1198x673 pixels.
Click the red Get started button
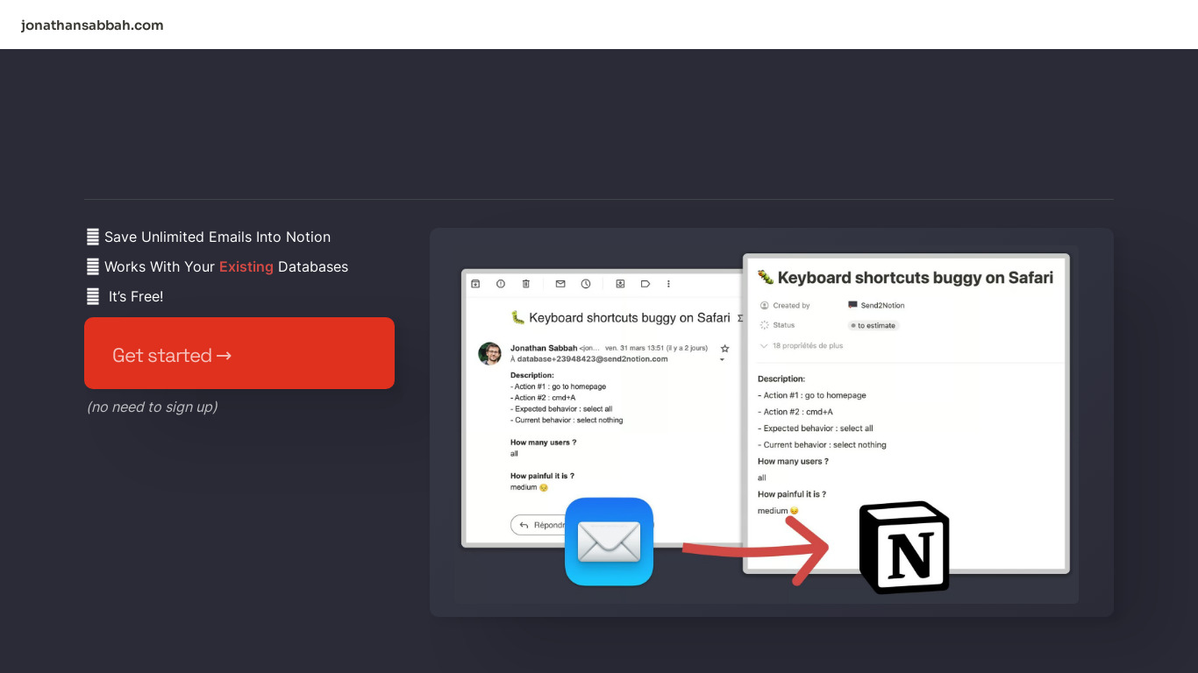point(239,353)
